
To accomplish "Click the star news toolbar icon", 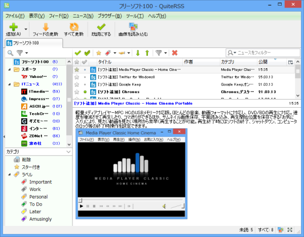I will click(99, 53).
